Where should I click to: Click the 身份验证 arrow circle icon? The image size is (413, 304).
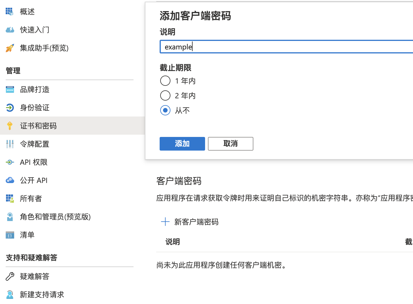click(10, 108)
